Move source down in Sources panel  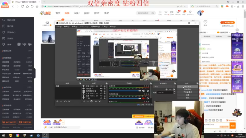click(100, 101)
